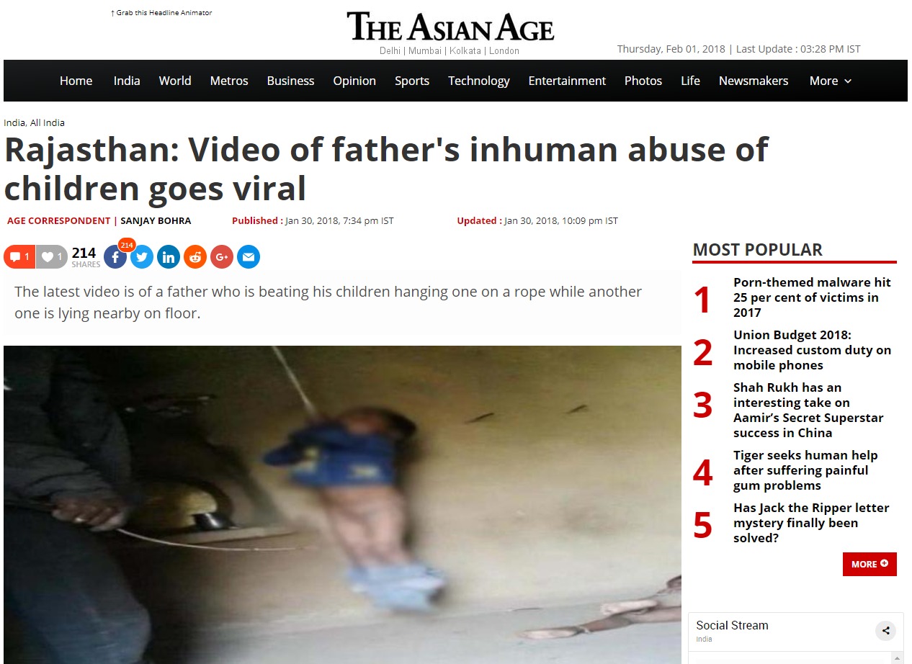This screenshot has height=664, width=912.
Task: Click The Asian Age logo
Action: pyautogui.click(x=450, y=27)
